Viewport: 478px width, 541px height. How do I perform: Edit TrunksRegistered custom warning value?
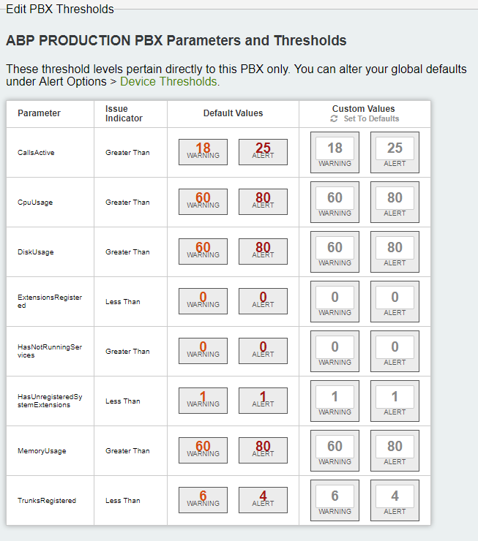(x=335, y=496)
